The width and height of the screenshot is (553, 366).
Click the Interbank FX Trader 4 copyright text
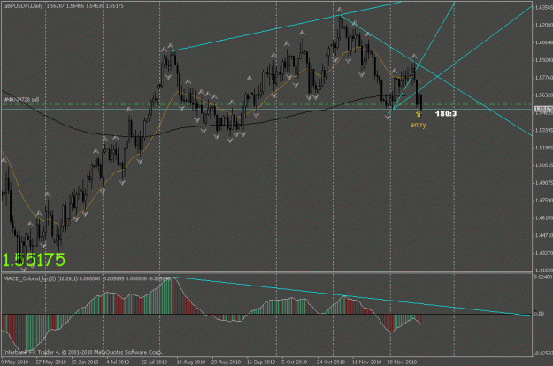click(82, 352)
